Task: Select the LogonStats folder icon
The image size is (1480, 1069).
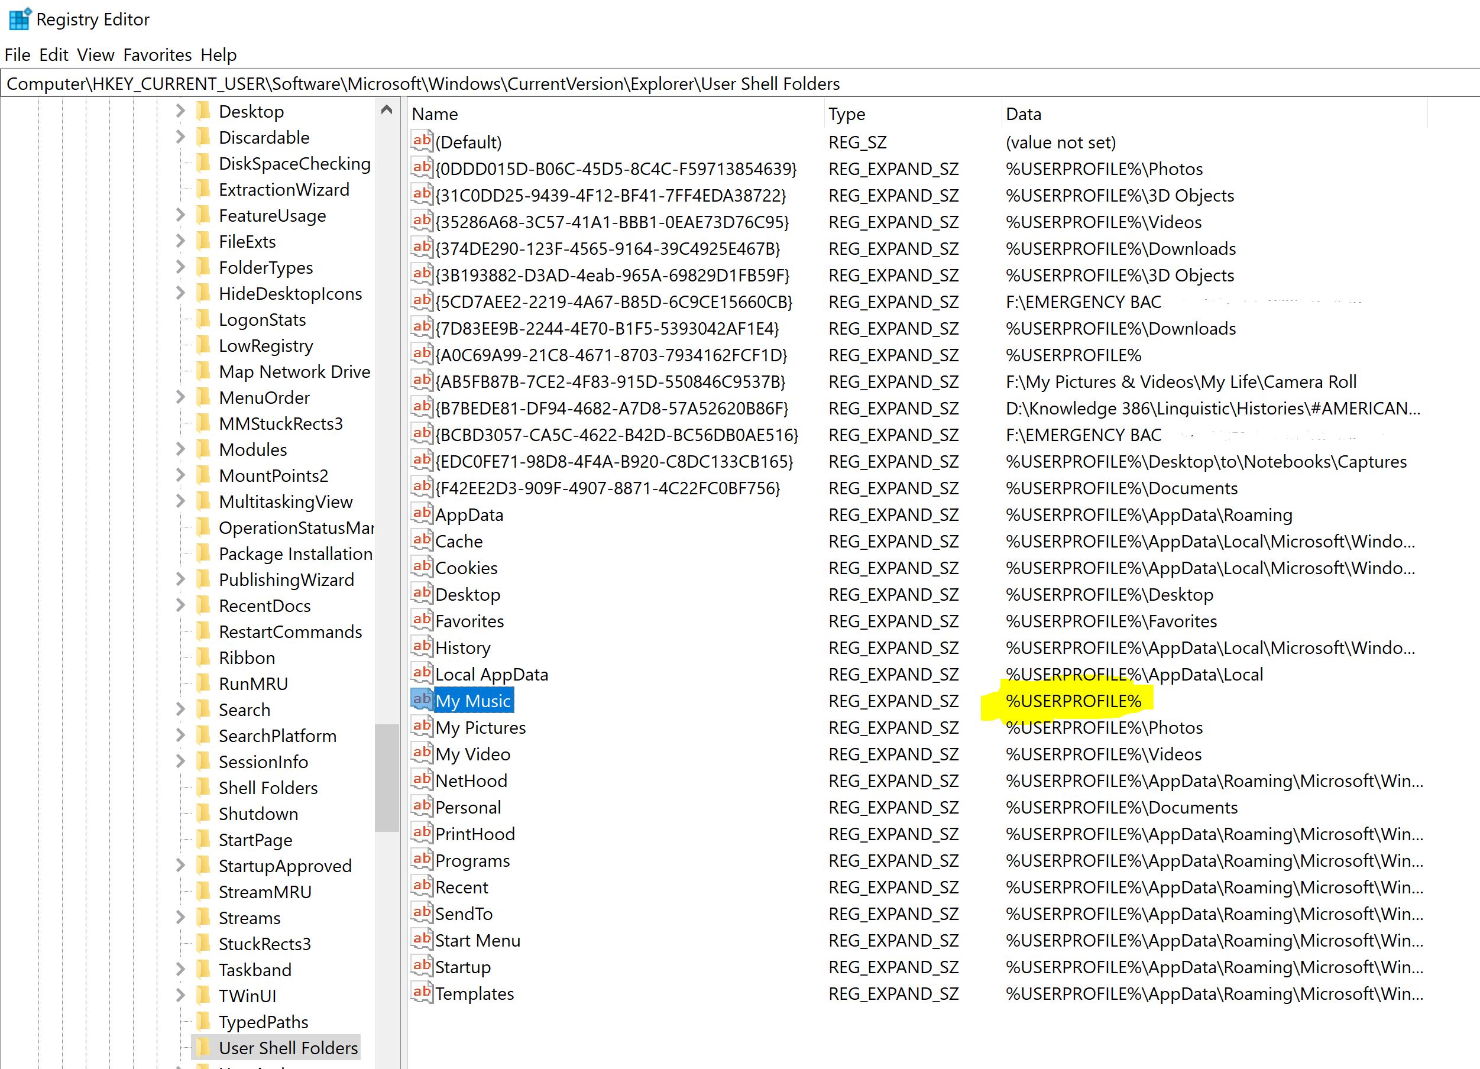Action: click(203, 319)
